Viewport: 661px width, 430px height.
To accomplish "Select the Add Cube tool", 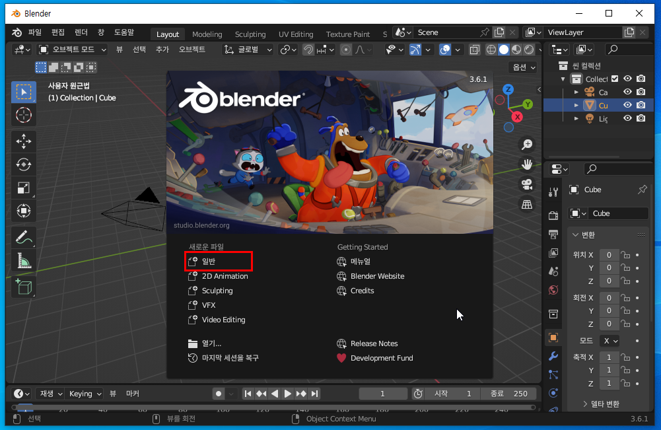I will (x=24, y=287).
